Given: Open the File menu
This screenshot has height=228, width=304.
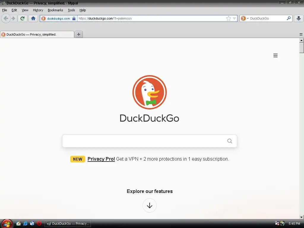Looking at the screenshot, I should pos(4,10).
